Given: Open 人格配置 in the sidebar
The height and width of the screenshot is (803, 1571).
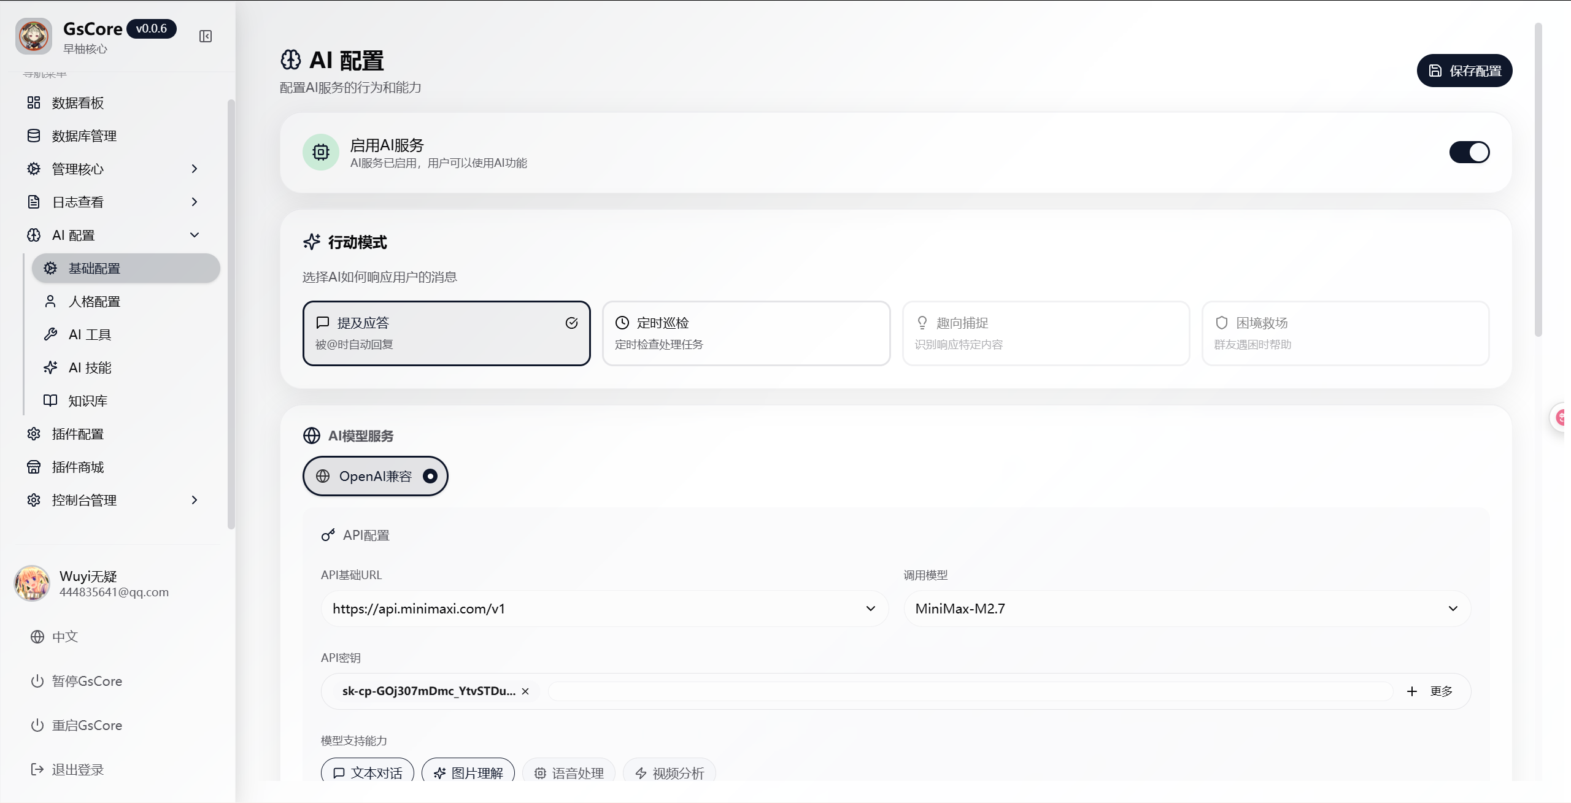Looking at the screenshot, I should (x=95, y=302).
